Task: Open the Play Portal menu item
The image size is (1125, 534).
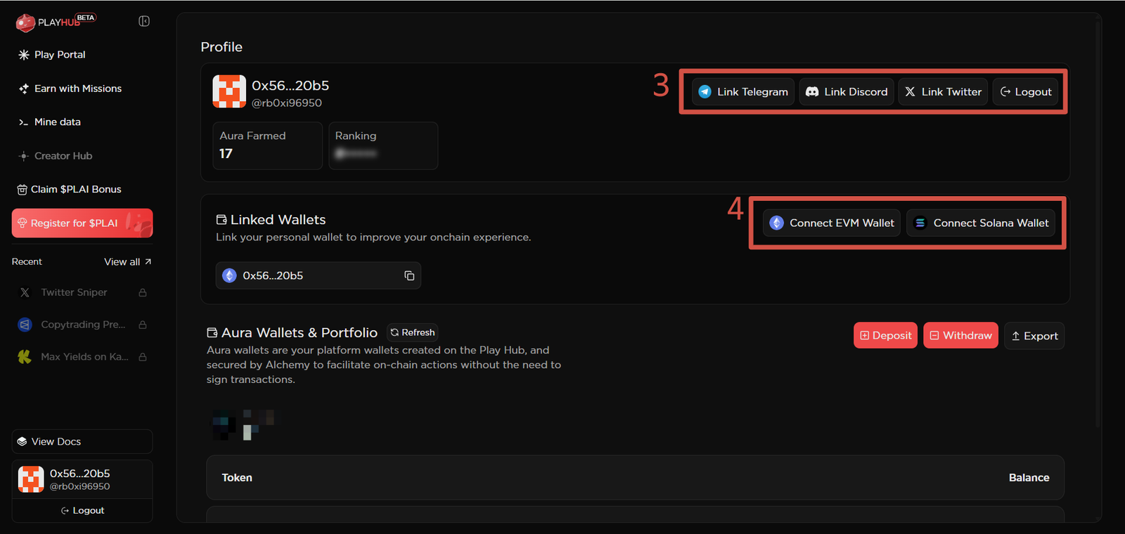Action: point(60,55)
